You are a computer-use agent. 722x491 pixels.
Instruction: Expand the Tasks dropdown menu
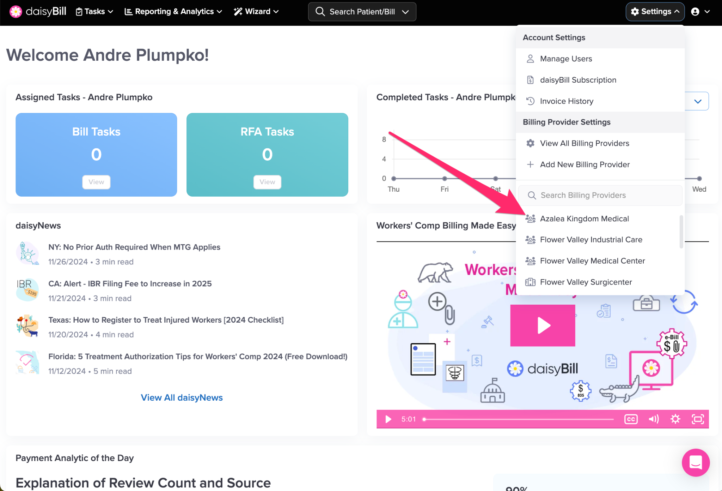pyautogui.click(x=94, y=12)
